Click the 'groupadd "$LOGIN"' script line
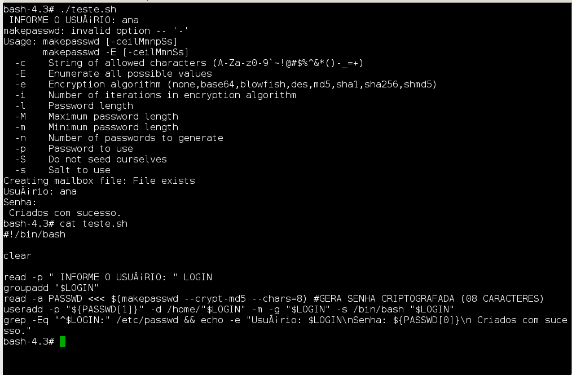Viewport: 572px width, 375px height. coord(51,288)
